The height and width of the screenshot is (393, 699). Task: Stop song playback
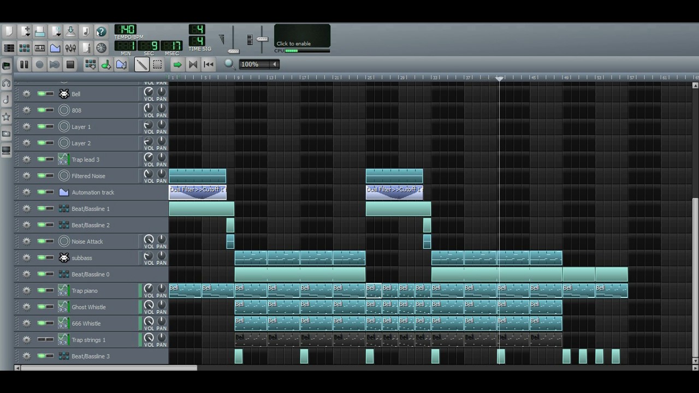(70, 64)
